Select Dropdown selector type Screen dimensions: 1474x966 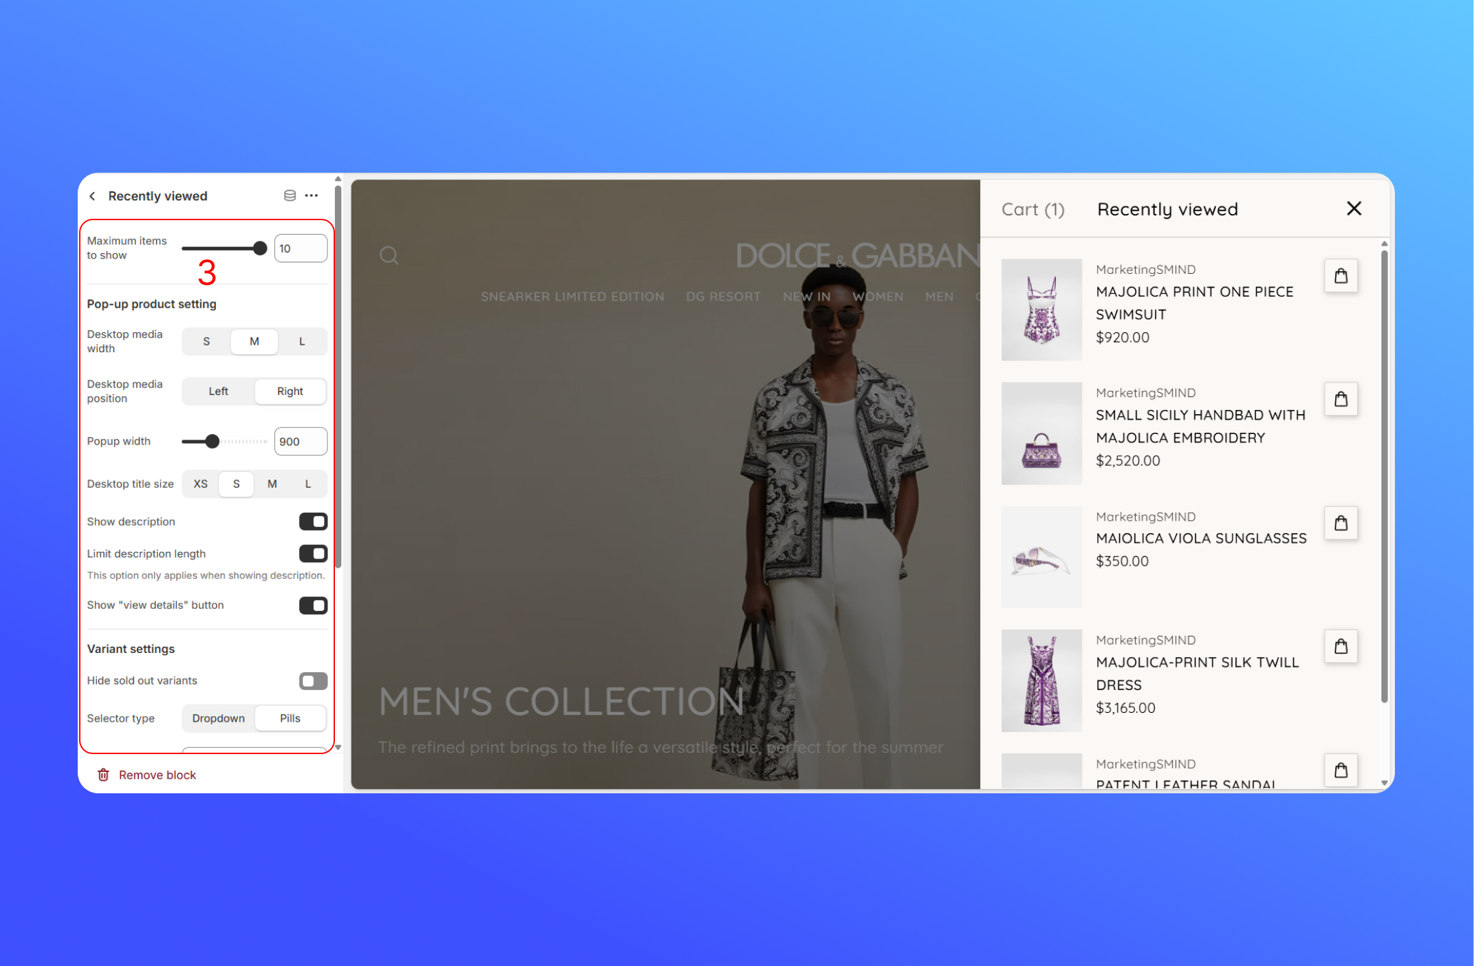click(218, 718)
